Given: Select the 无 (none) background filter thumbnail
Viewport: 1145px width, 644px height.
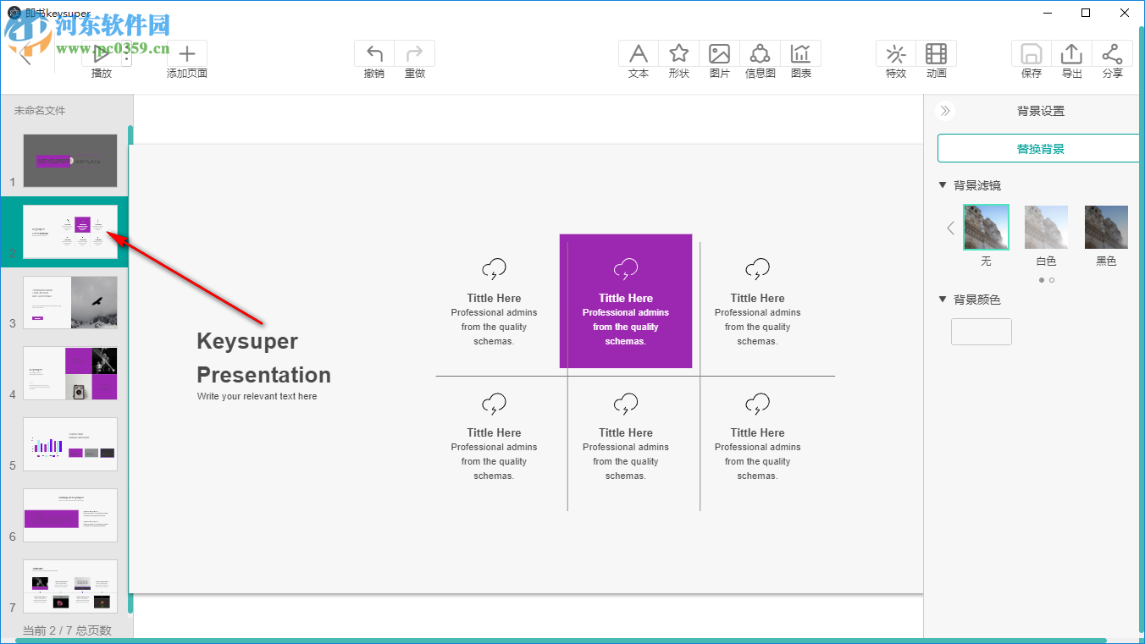Looking at the screenshot, I should coord(987,227).
